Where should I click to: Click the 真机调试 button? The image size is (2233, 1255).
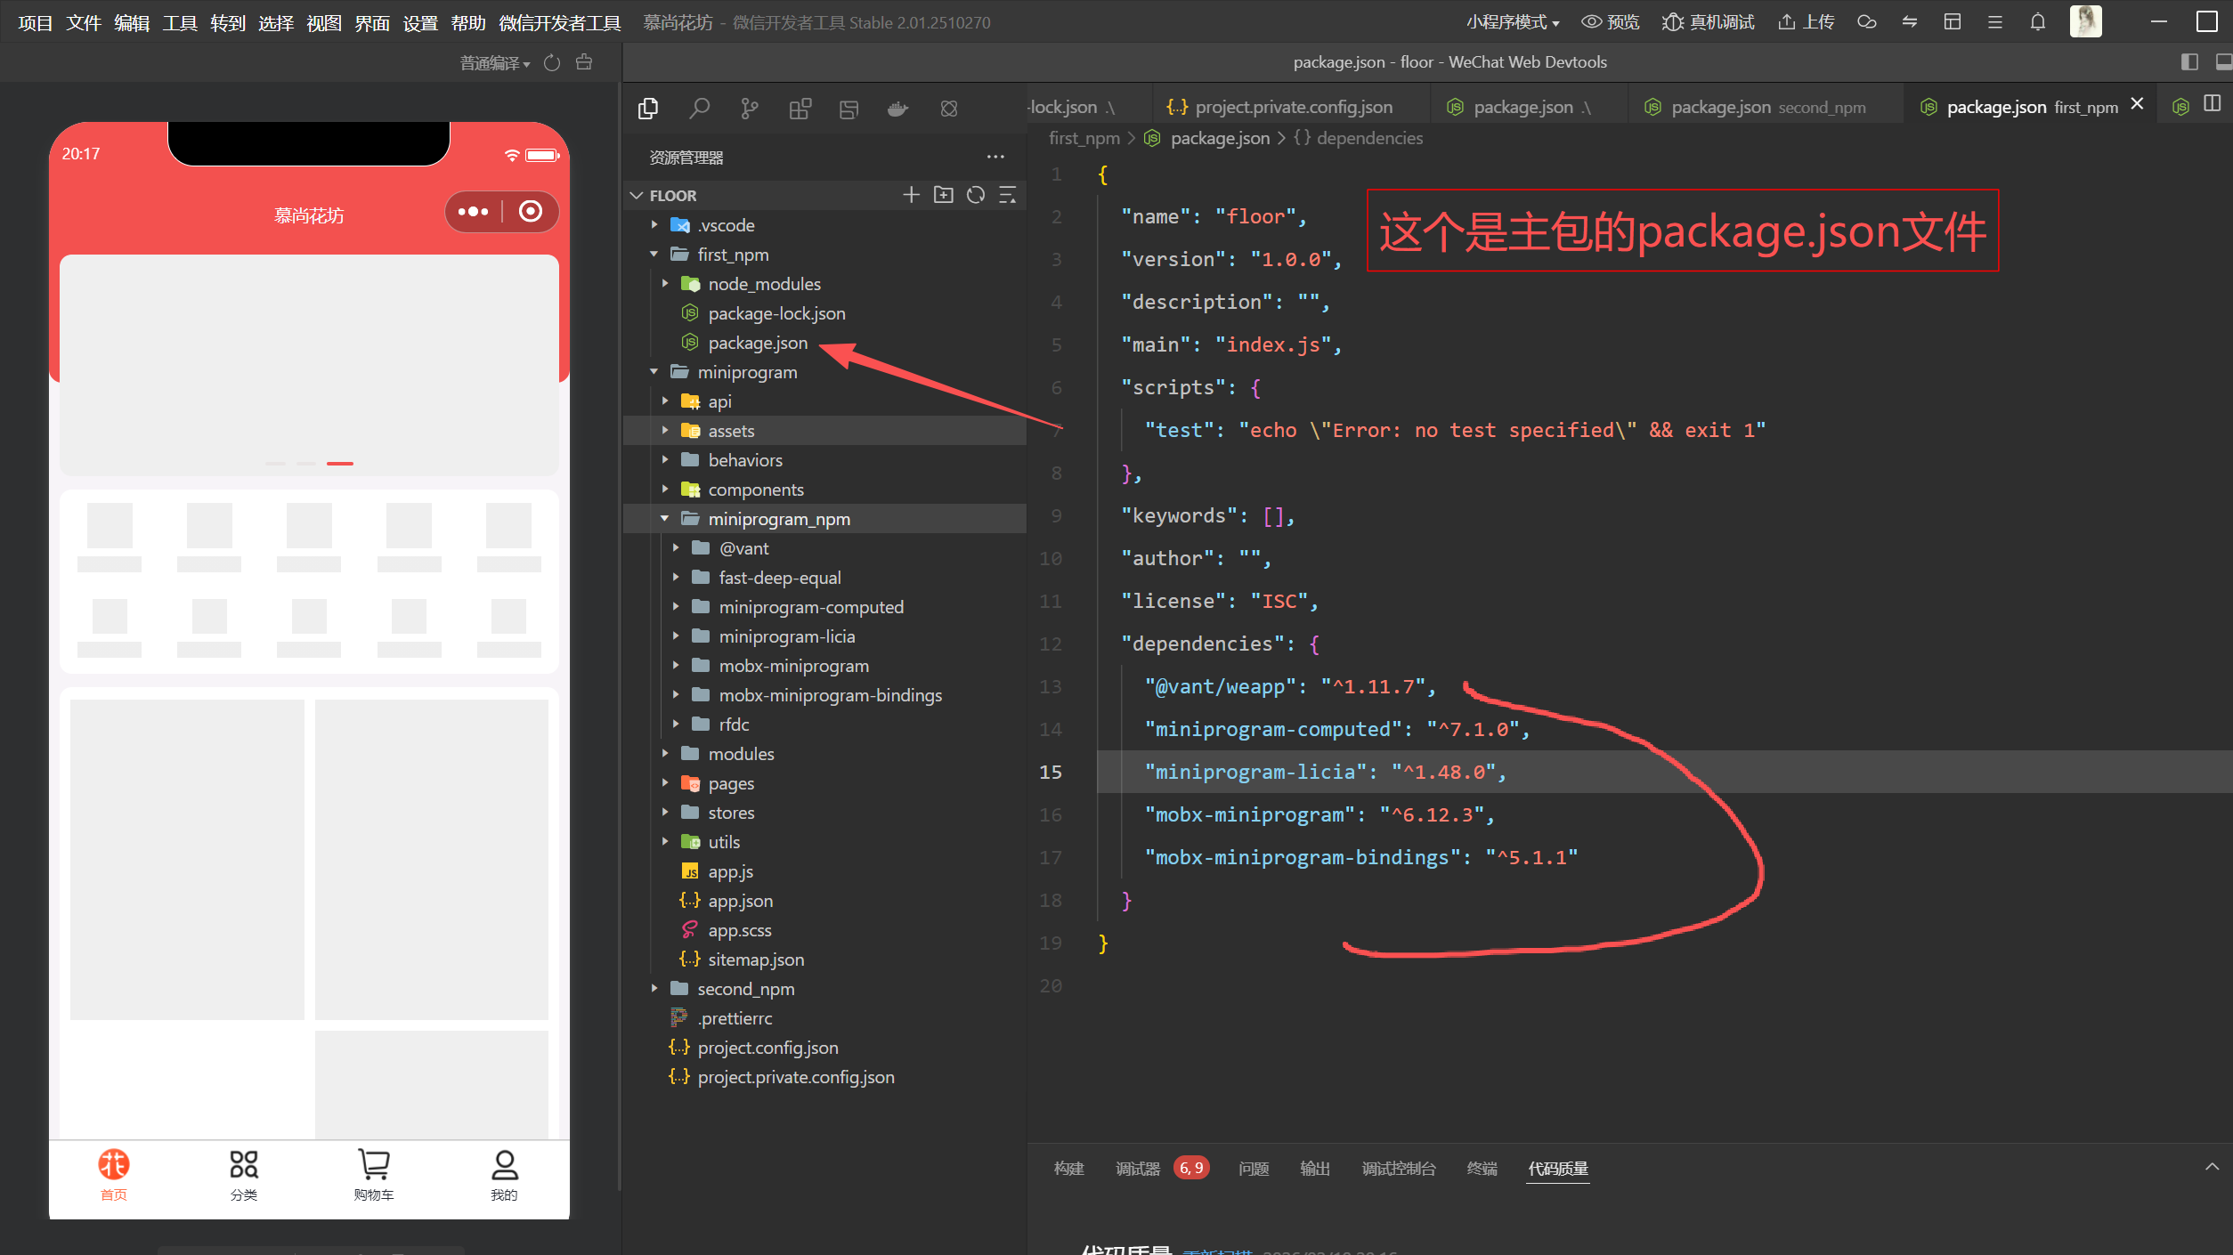point(1708,22)
